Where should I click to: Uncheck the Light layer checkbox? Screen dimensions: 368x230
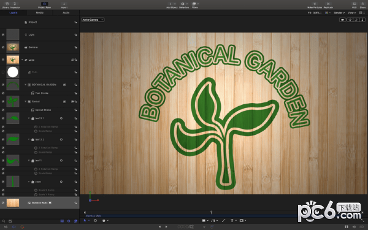3,34
